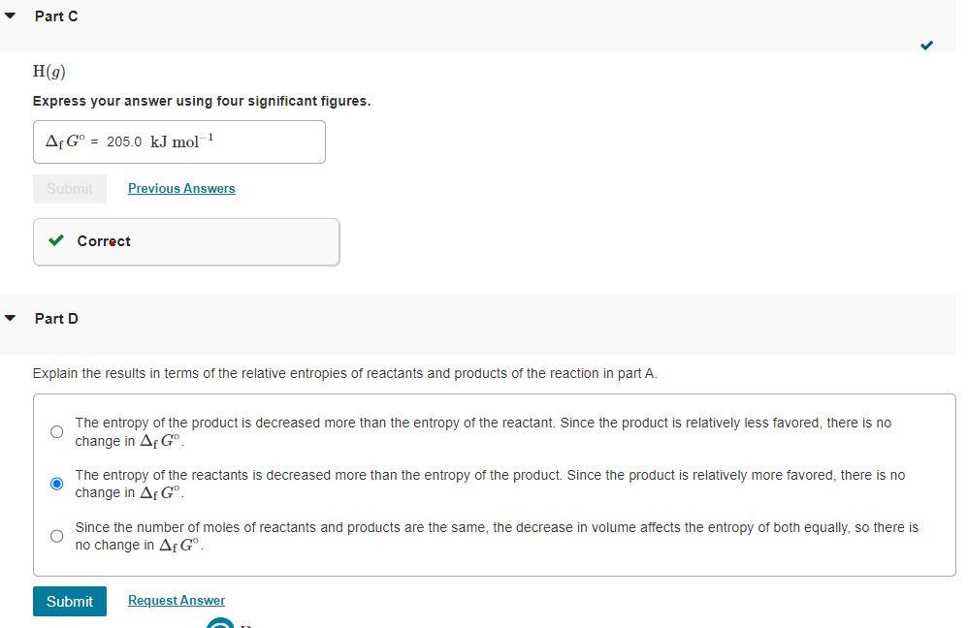Click the green checkmark in the Correct box
Viewport: 968px width, 628px height.
pos(55,240)
